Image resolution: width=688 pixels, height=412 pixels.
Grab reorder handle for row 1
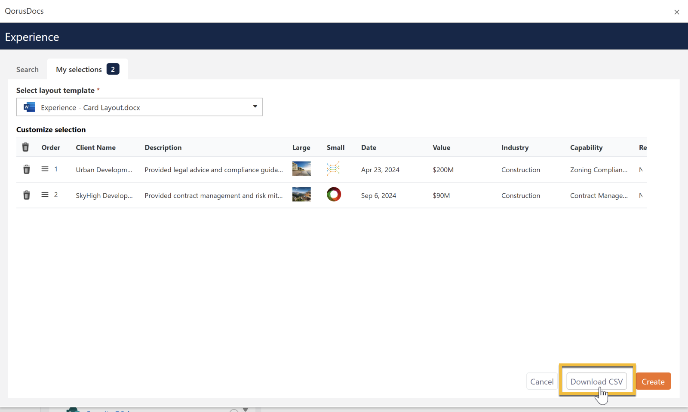45,169
